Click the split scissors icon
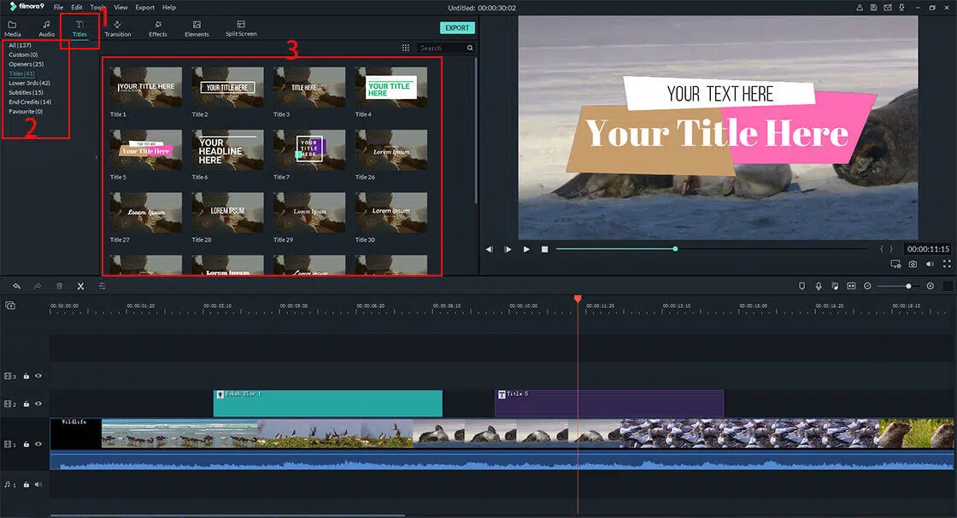Viewport: 957px width, 518px height. click(80, 286)
